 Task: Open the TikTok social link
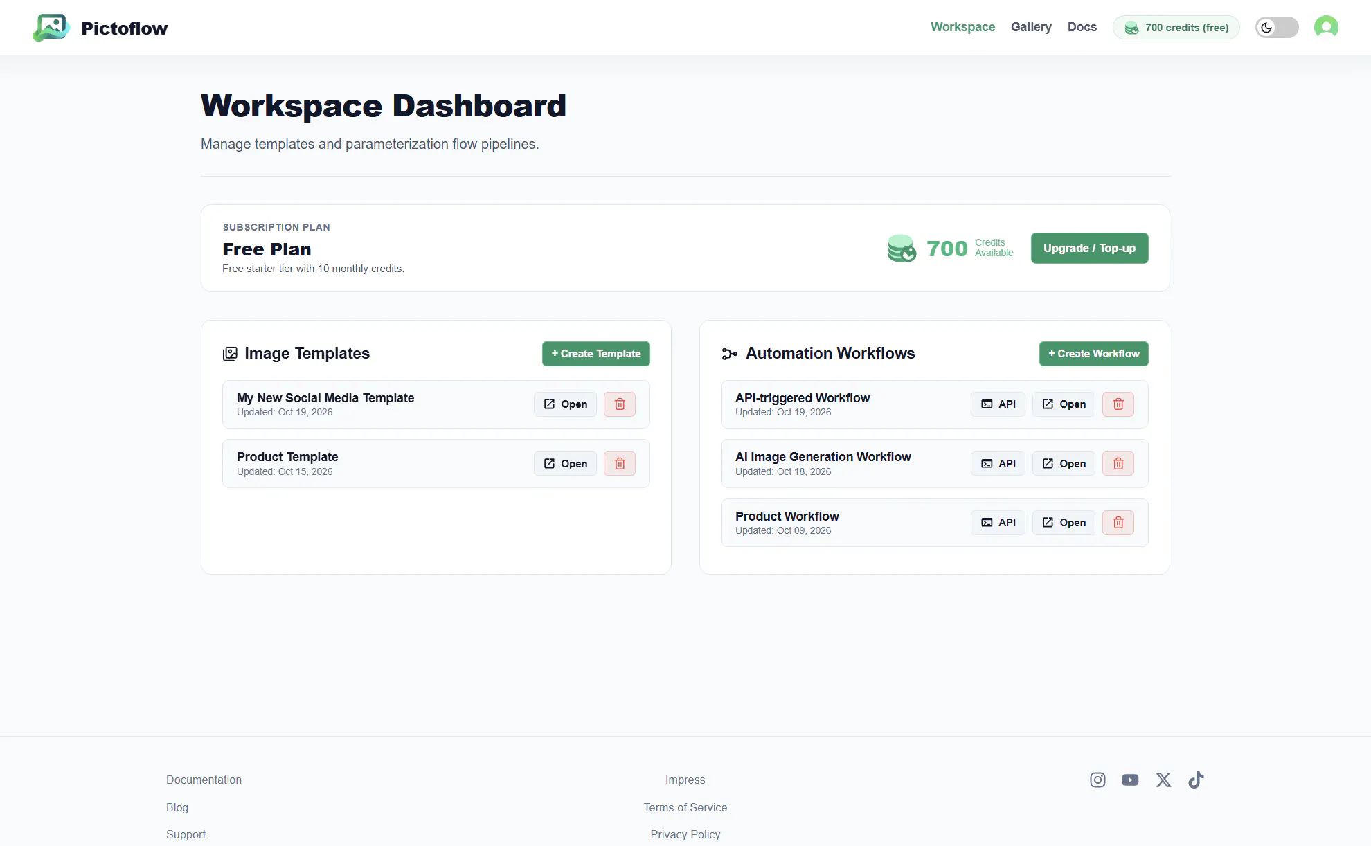click(x=1196, y=780)
